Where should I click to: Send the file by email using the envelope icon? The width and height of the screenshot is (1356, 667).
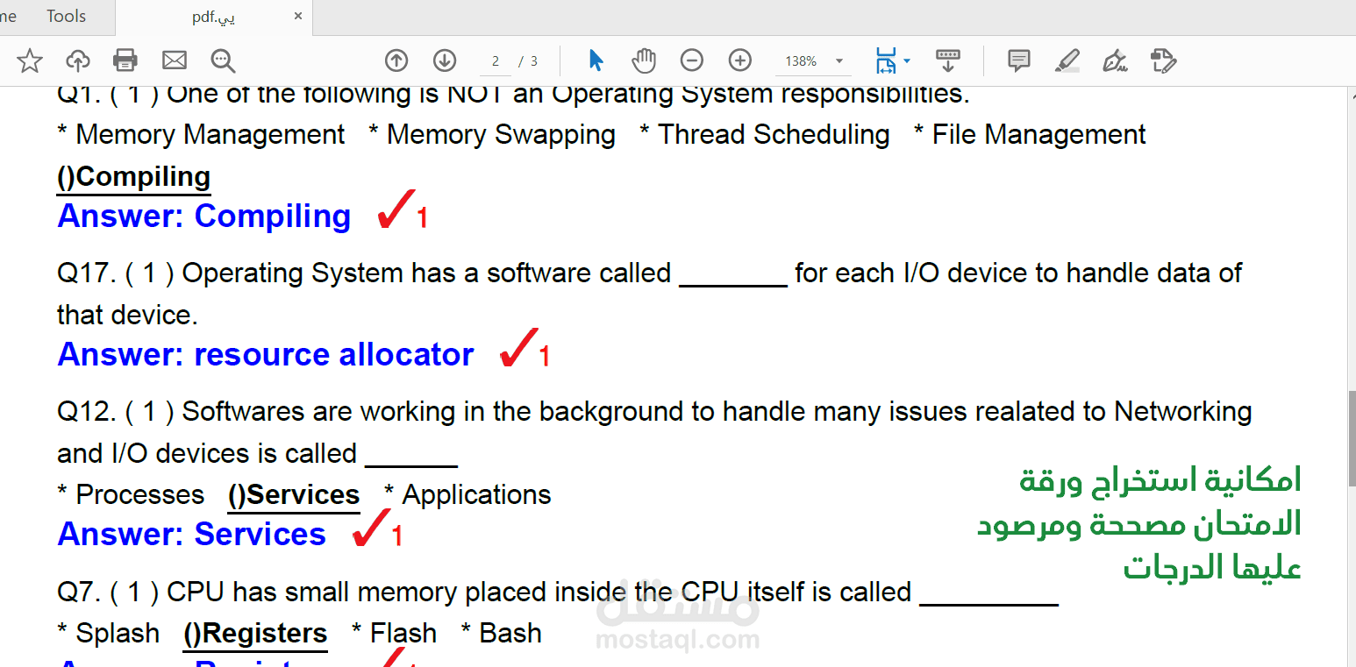point(175,60)
